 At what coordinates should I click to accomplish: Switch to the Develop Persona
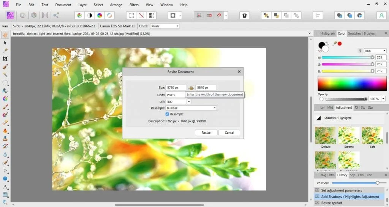point(34,15)
